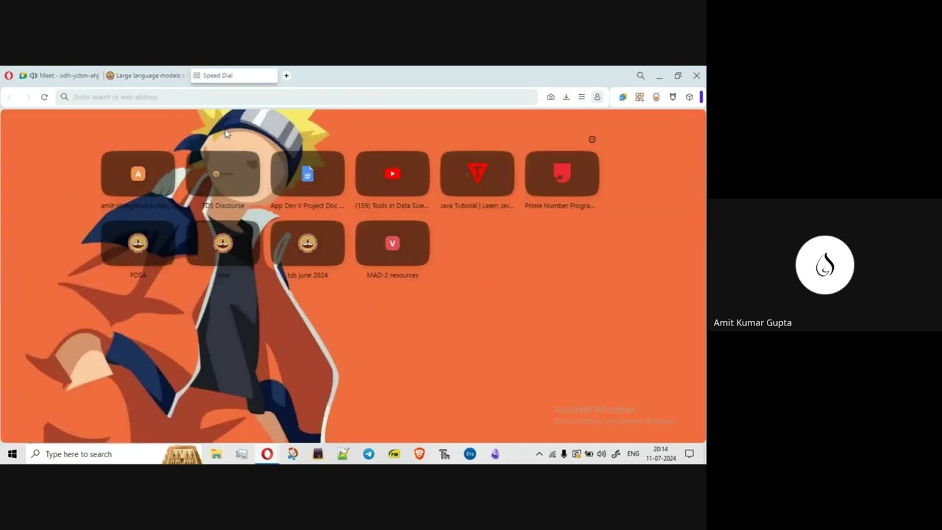Screen dimensions: 942x530
Task: Switch to the Meet - odh-ycbm-ahj tab
Action: (60, 76)
